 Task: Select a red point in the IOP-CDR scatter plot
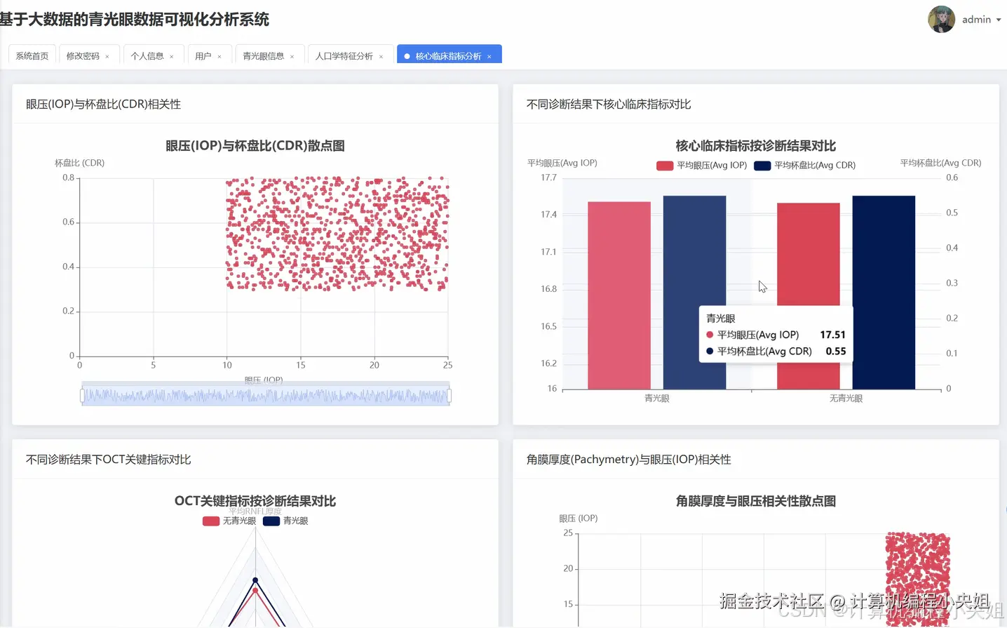click(337, 232)
